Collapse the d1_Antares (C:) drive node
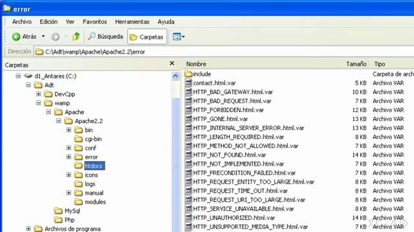Viewport: 414px width, 232px height. click(x=18, y=76)
